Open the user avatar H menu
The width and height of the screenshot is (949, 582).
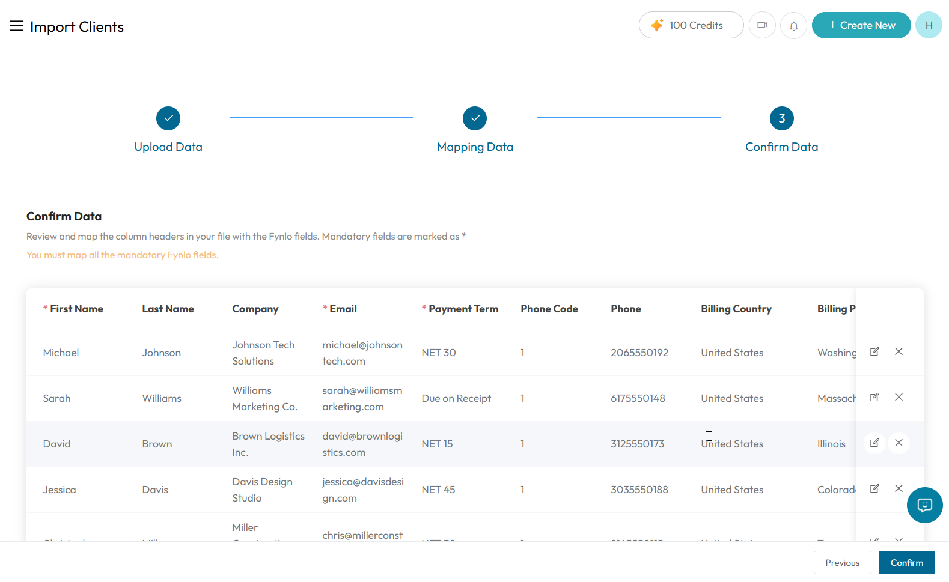point(929,25)
